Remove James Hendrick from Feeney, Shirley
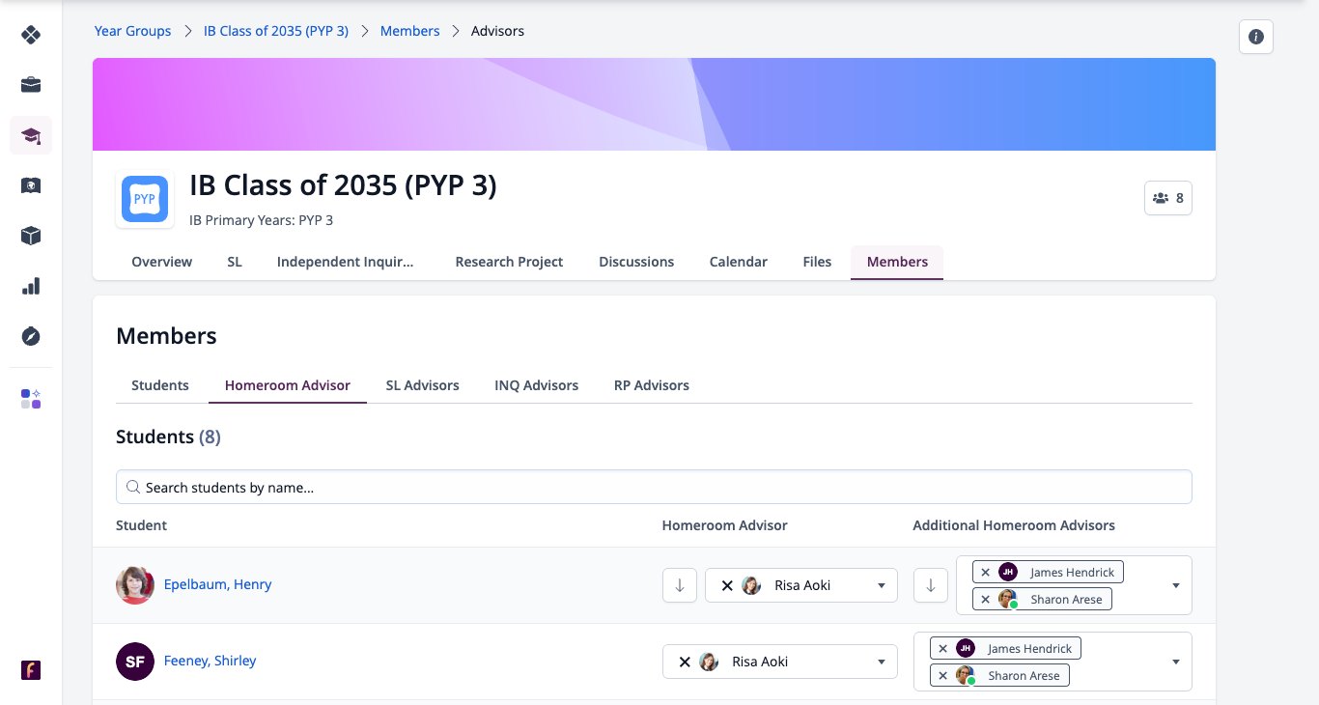 coord(943,649)
